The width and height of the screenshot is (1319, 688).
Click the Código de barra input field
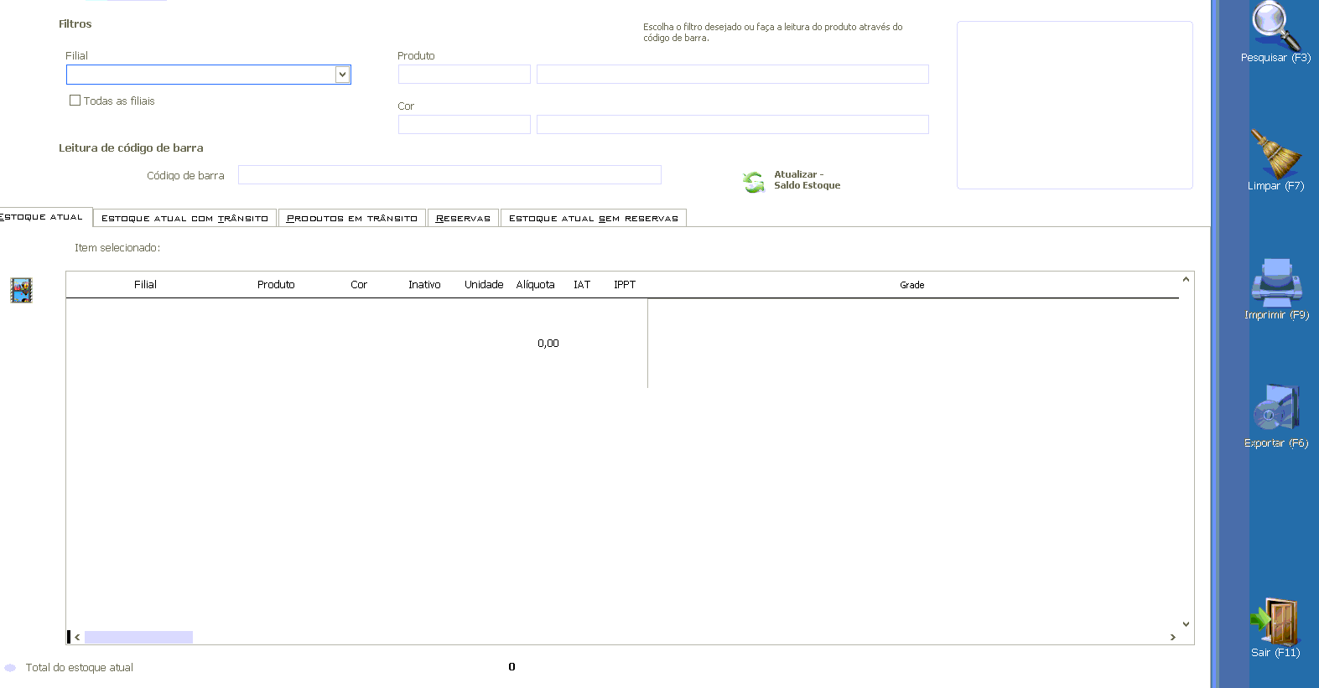click(x=449, y=175)
